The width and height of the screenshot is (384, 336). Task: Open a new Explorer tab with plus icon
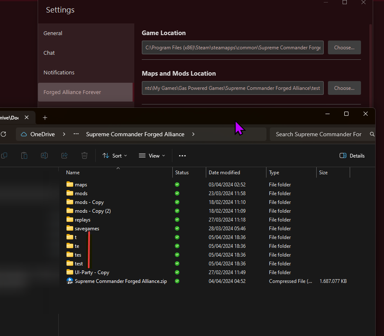(45, 118)
